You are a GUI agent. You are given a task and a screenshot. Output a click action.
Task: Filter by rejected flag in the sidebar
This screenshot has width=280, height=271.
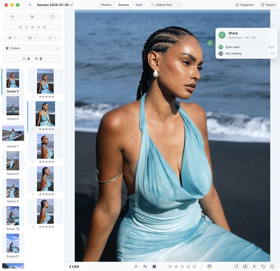click(33, 17)
